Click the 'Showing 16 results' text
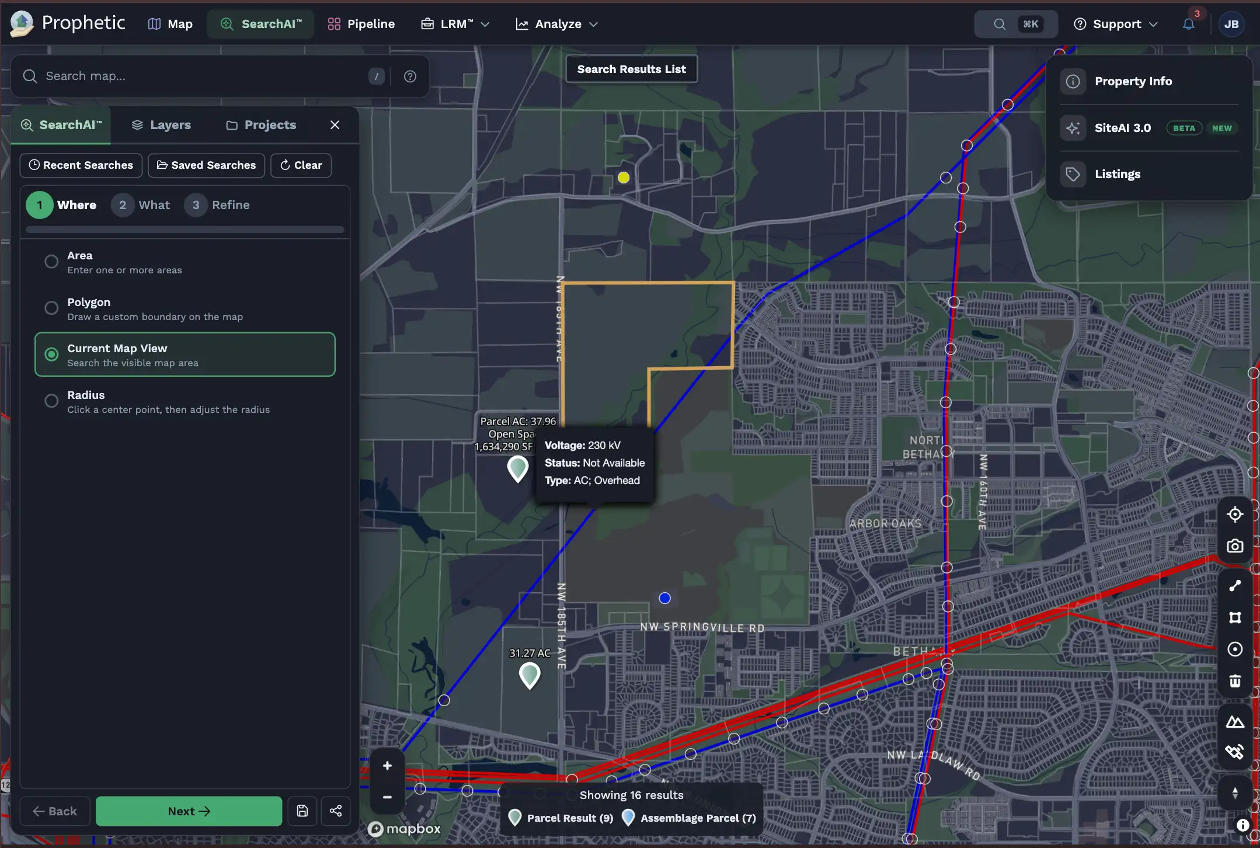 [x=631, y=795]
